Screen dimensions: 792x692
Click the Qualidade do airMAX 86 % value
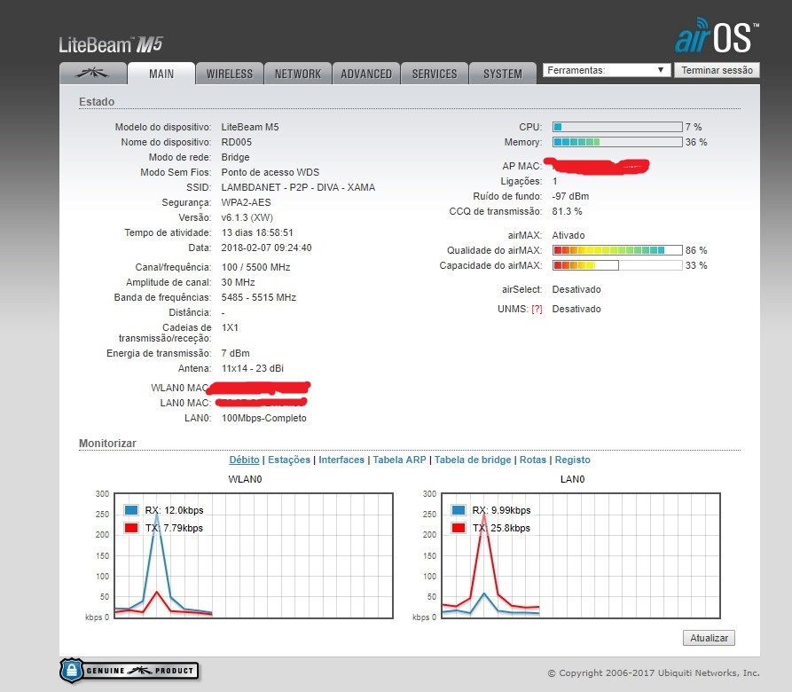coord(696,250)
